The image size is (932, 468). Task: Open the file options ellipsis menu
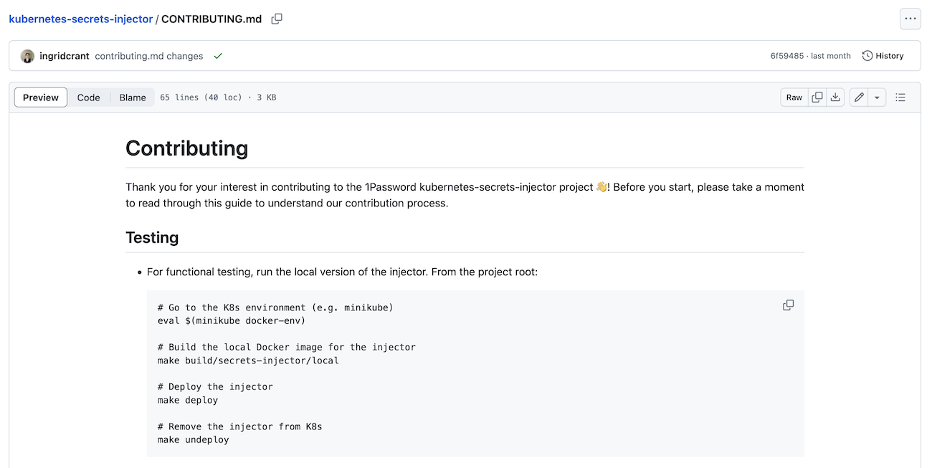point(910,19)
